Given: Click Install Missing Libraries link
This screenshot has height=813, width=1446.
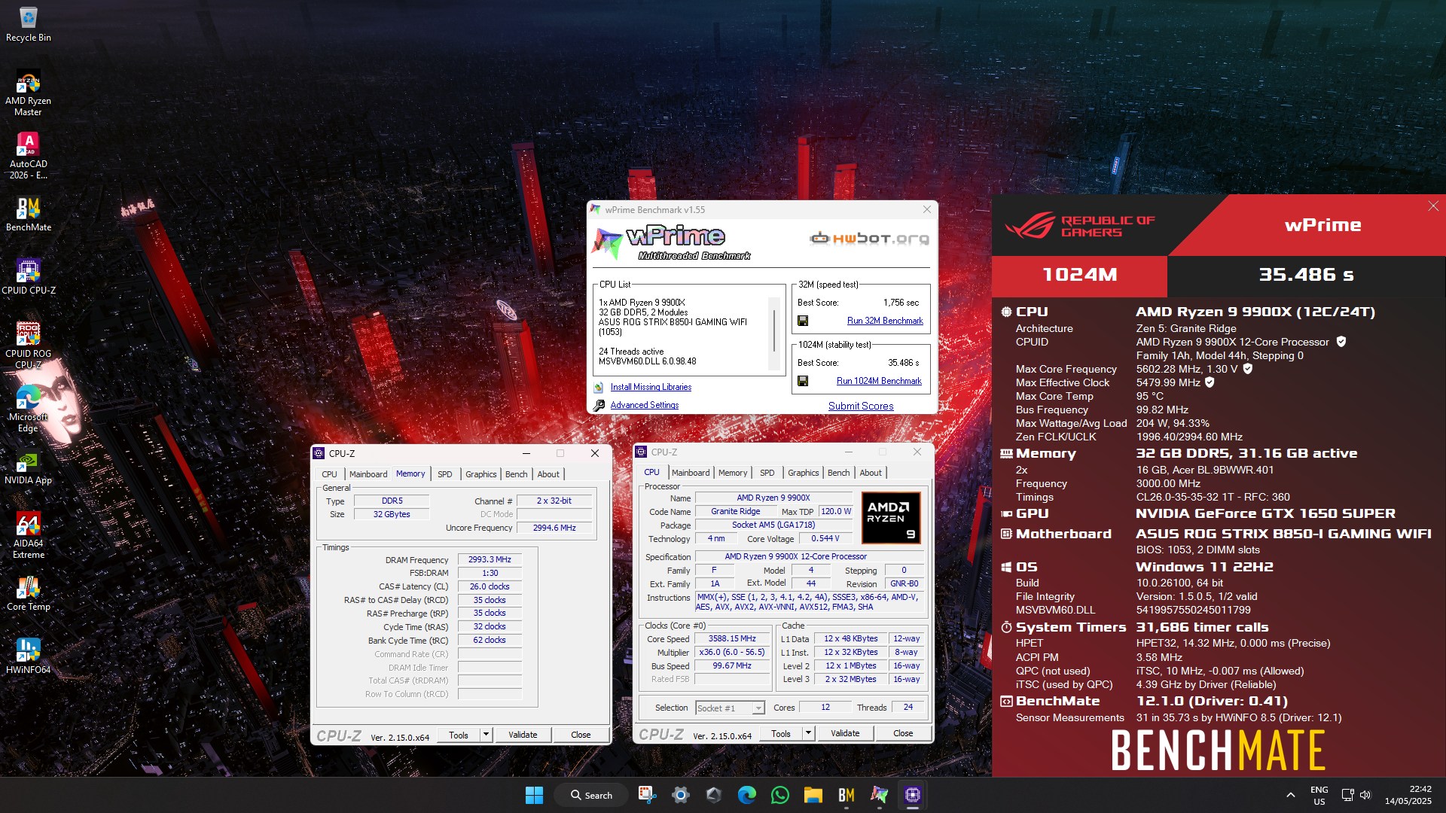Looking at the screenshot, I should (651, 387).
